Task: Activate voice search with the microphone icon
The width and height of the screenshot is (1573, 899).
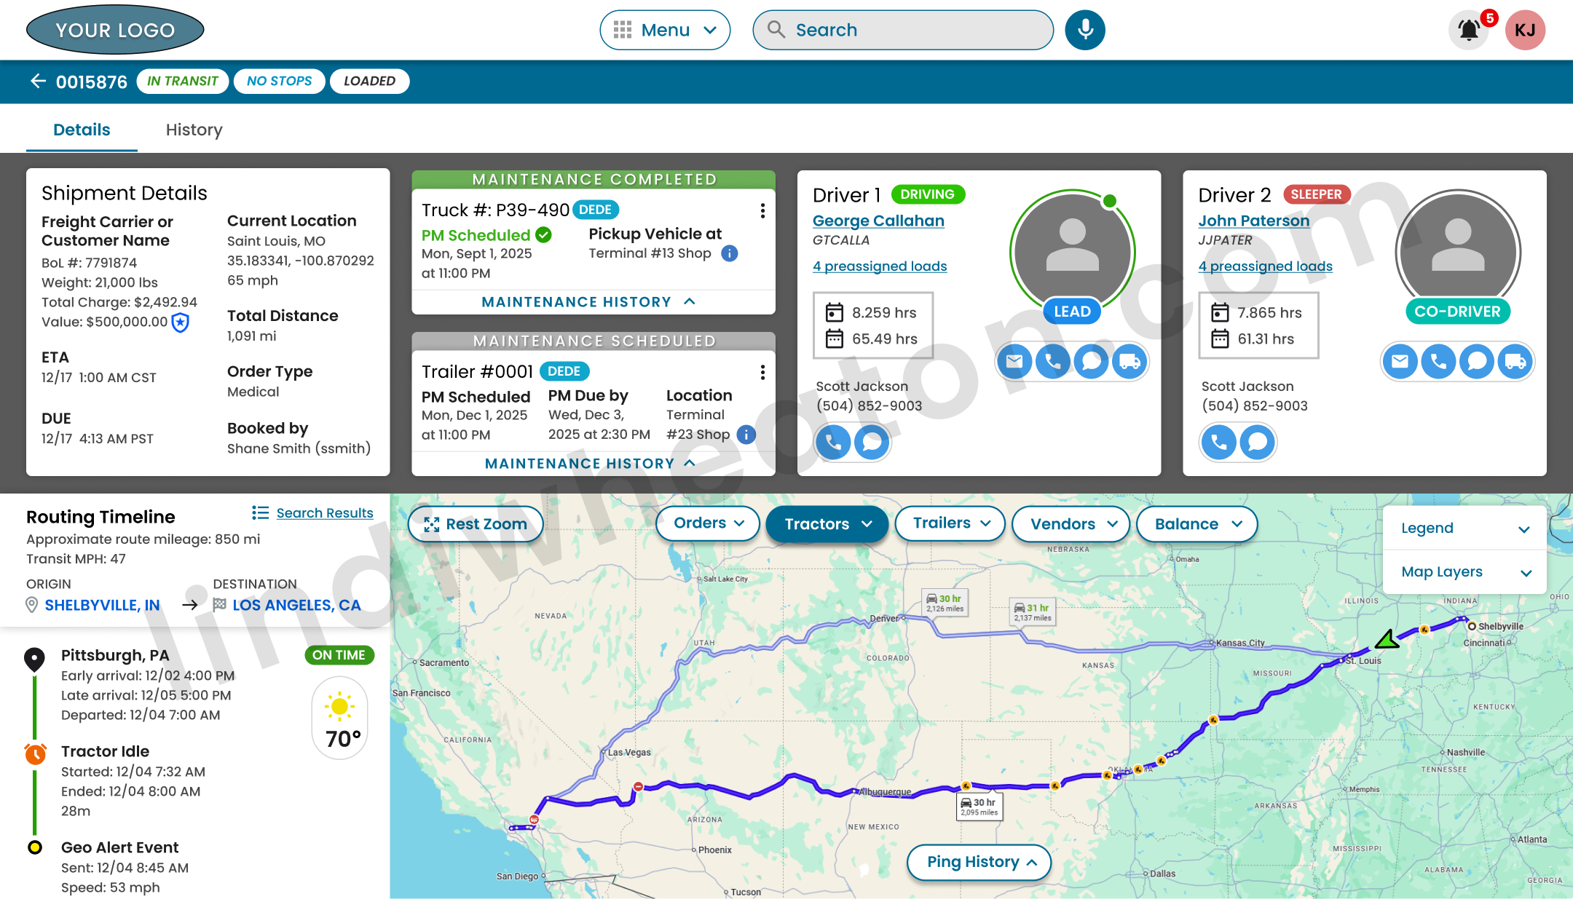Action: (x=1084, y=30)
